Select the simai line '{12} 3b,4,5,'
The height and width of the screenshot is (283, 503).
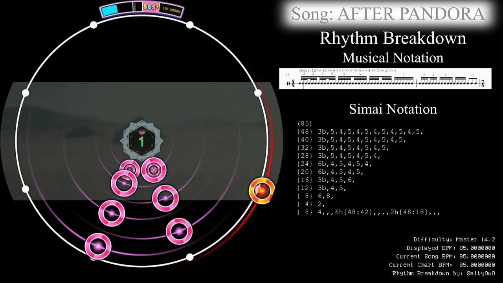(x=321, y=188)
